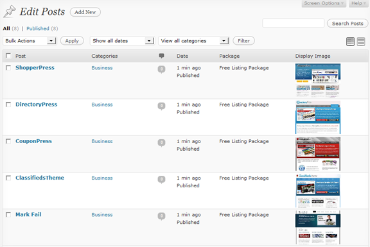Open comment bubble for ShopperPress
This screenshot has width=370, height=247.
pos(161,69)
